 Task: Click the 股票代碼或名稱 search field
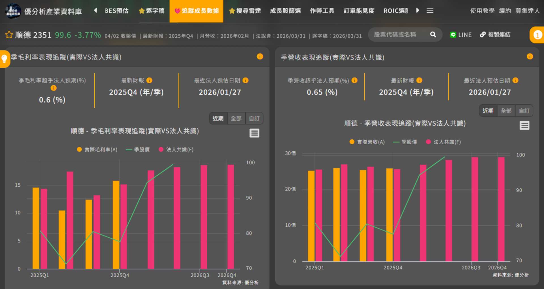point(399,35)
